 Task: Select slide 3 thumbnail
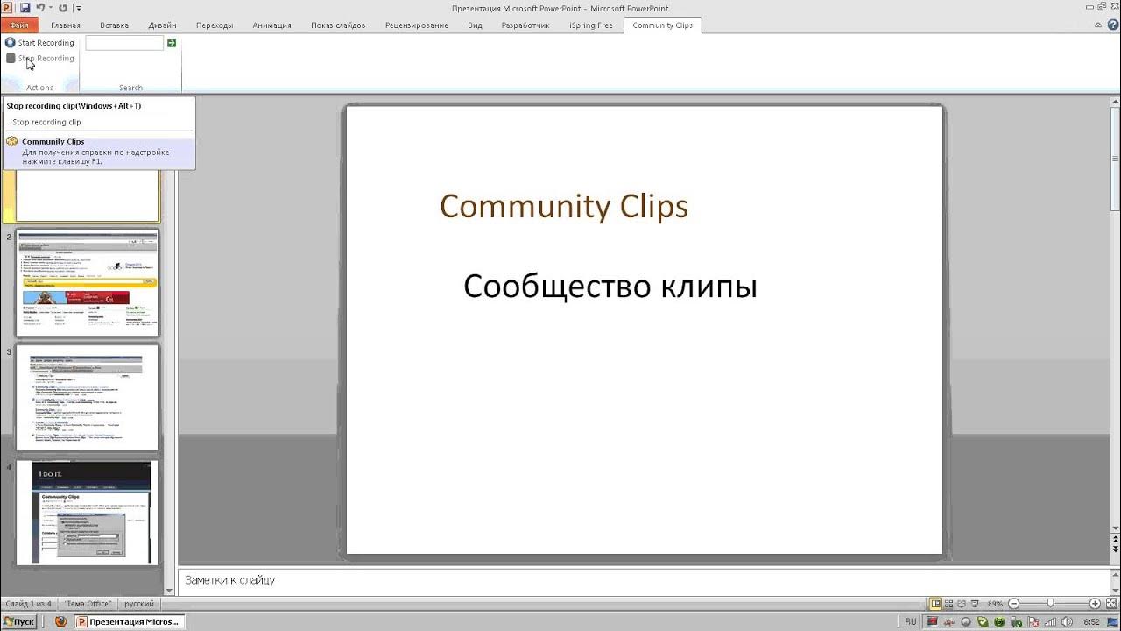click(87, 398)
